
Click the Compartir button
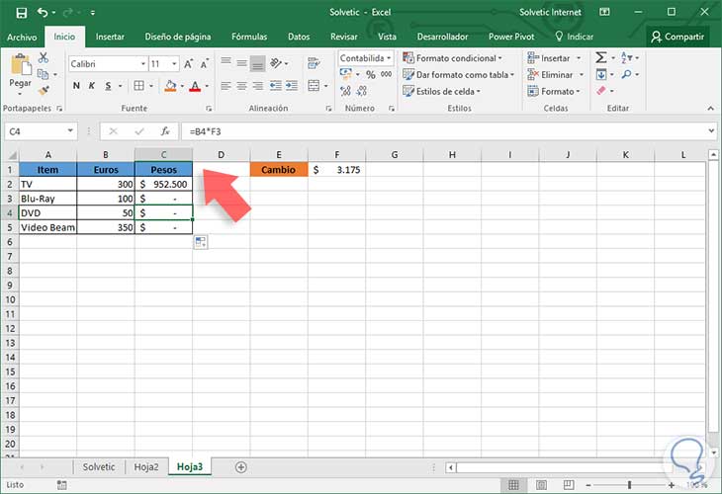pos(677,37)
